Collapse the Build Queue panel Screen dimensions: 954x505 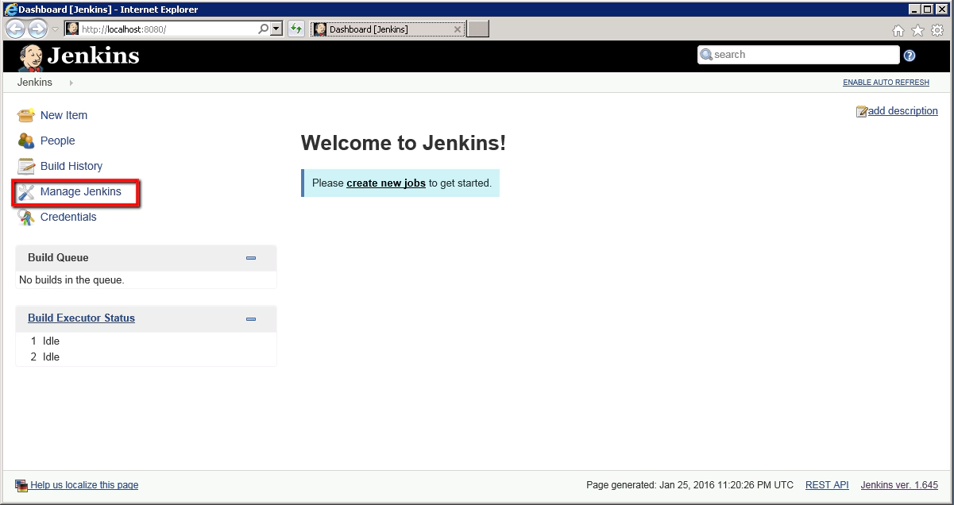[x=251, y=258]
